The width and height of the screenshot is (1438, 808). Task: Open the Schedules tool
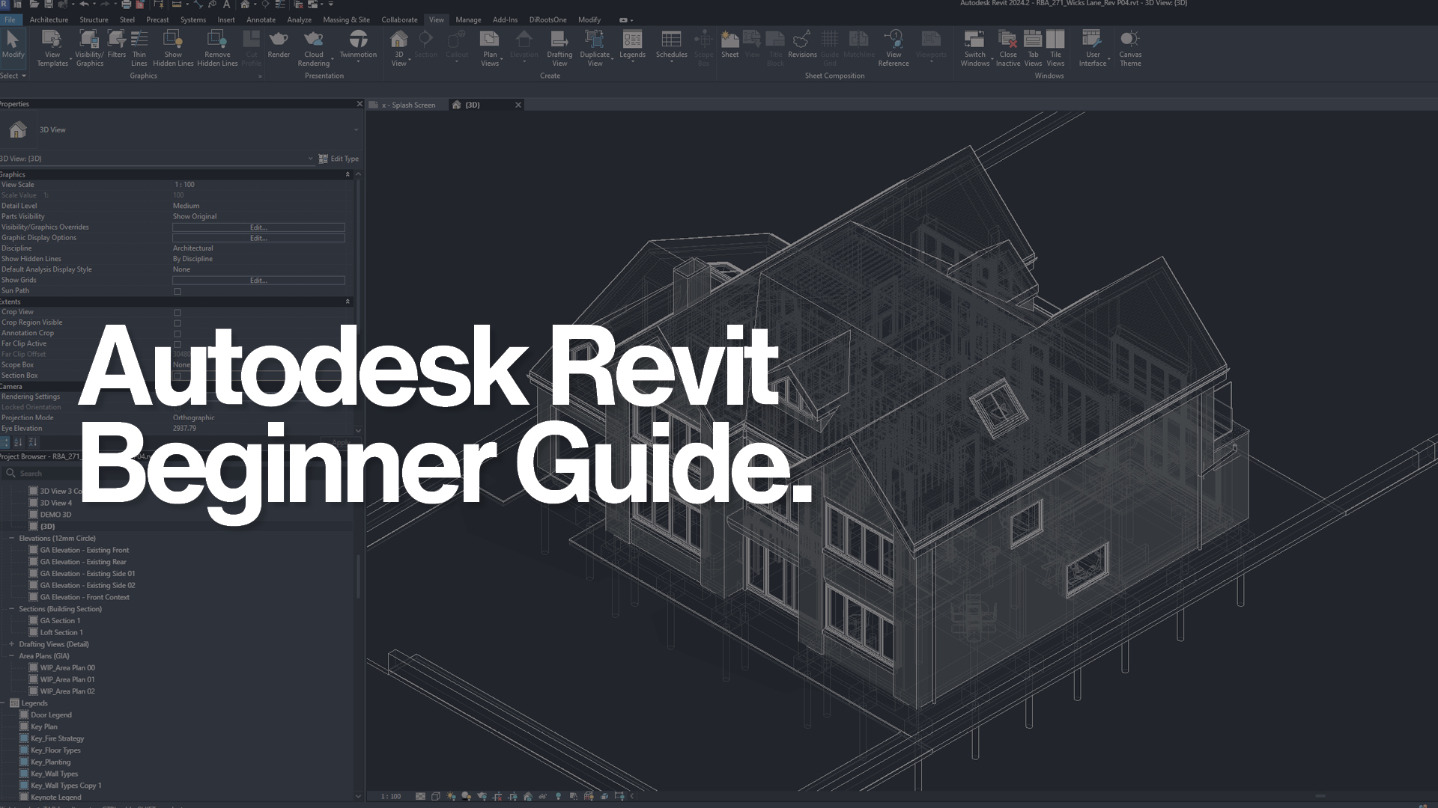[671, 46]
